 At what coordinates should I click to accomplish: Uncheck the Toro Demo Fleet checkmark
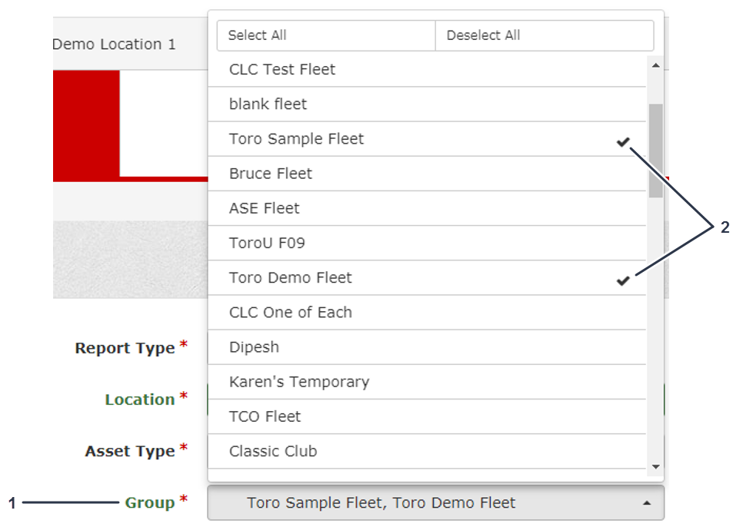click(623, 280)
